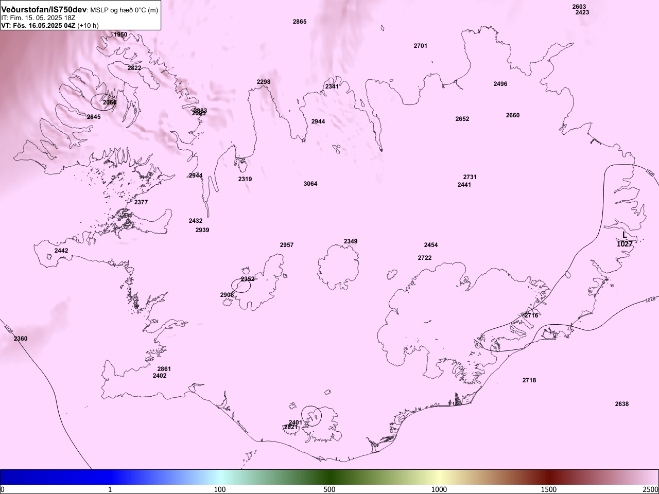Click the 0 label on the color scale
This screenshot has height=494, width=659.
3,489
